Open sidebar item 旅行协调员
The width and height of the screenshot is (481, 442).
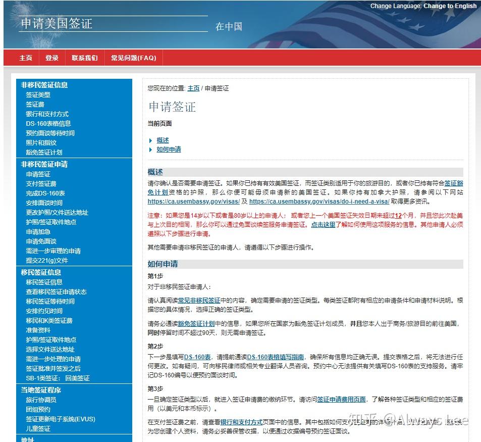pyautogui.click(x=41, y=400)
